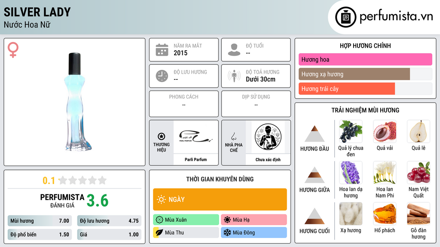Click the clock icon beside Độ lưu hương
The height and width of the screenshot is (247, 440).
point(162,76)
